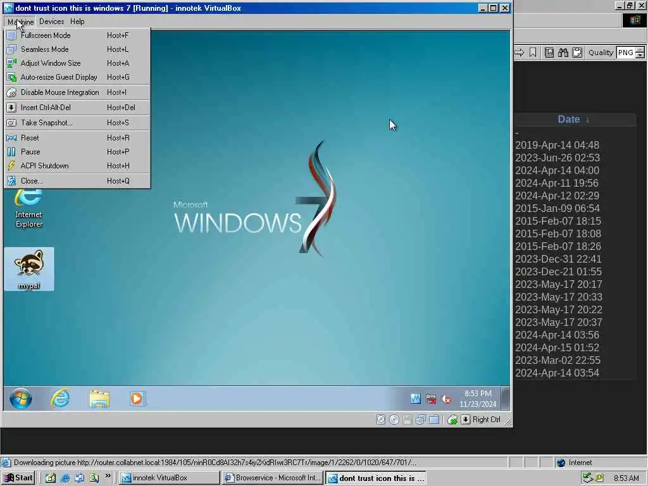Click network indicator in VirtualBox status bar

421,420
